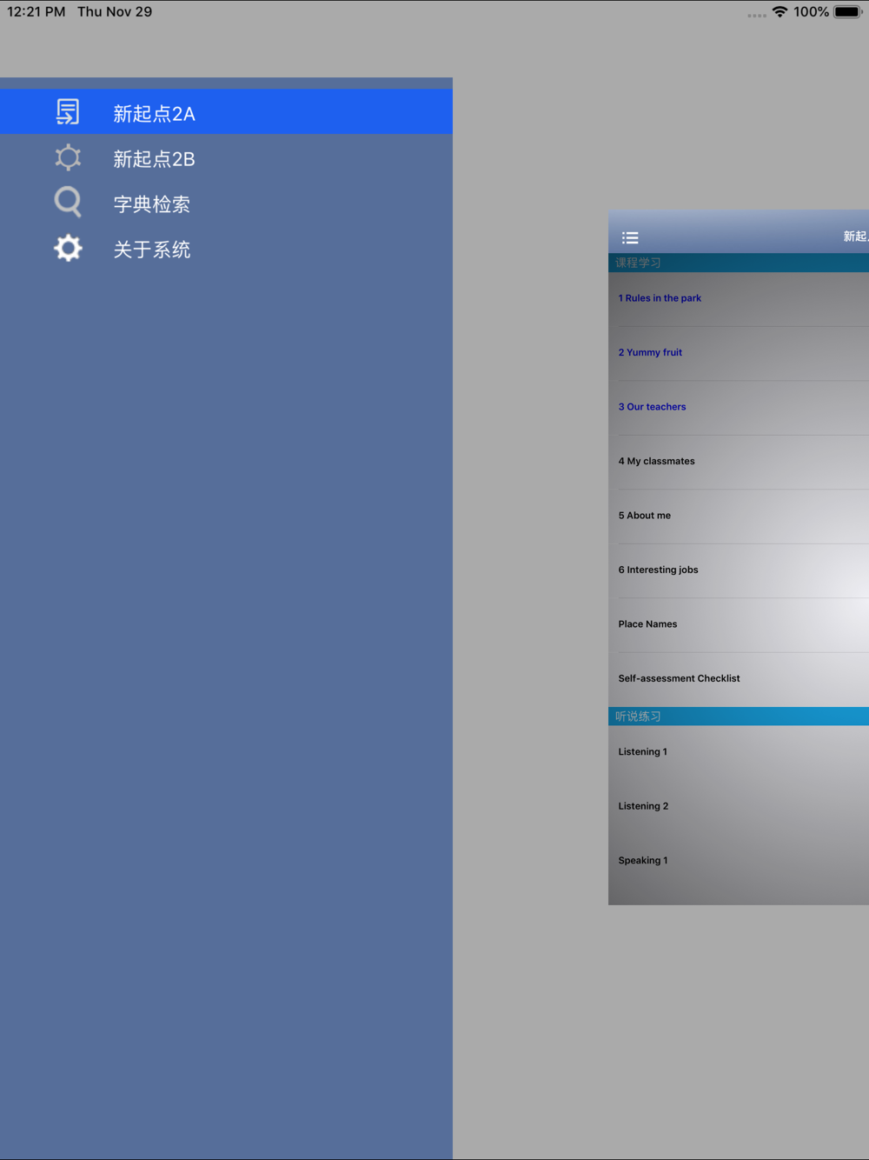Image resolution: width=869 pixels, height=1160 pixels.
Task: Open 关于系统 about page
Action: coord(226,248)
